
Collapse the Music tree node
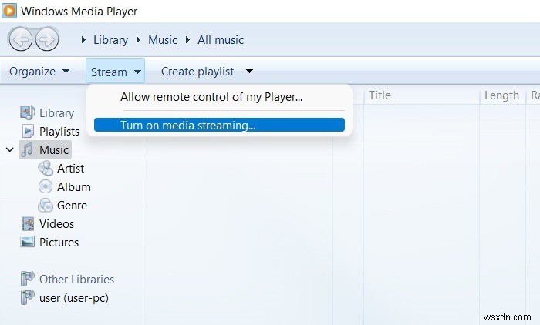click(x=9, y=149)
